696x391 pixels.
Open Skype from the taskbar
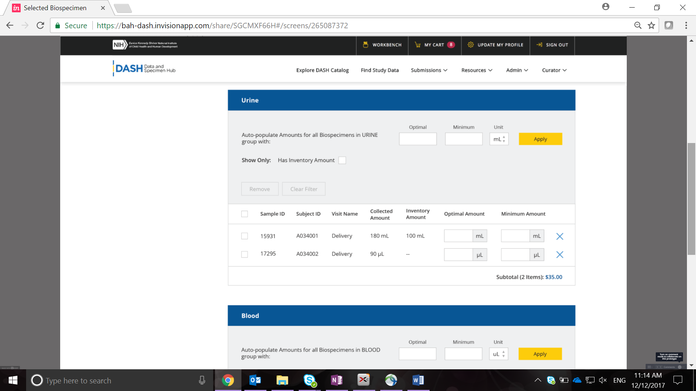(x=310, y=380)
